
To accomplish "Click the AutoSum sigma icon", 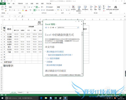I will tap(104, 6).
